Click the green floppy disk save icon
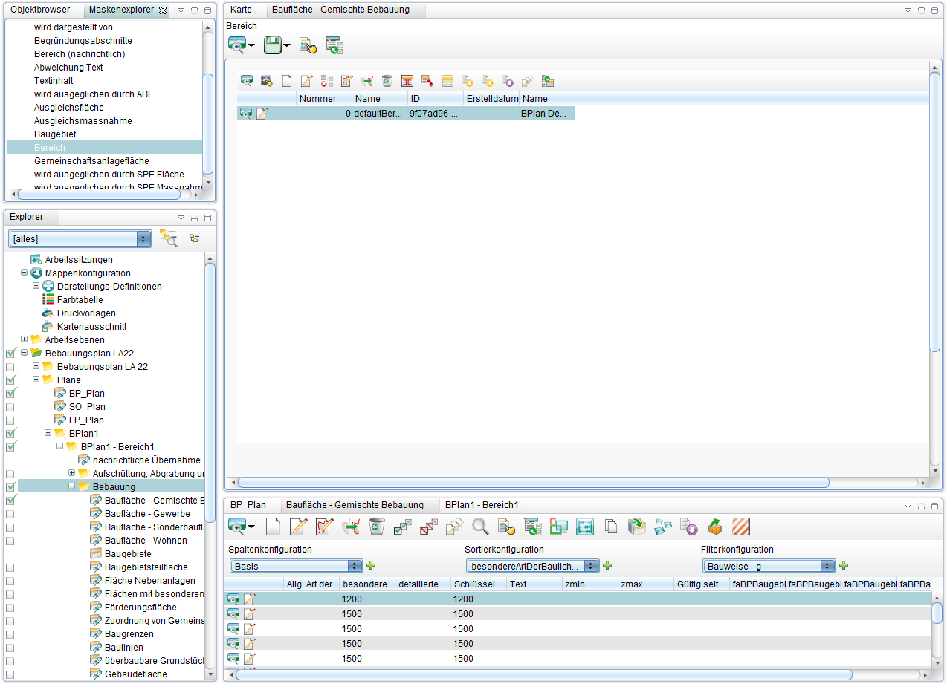The image size is (947, 684). point(273,46)
